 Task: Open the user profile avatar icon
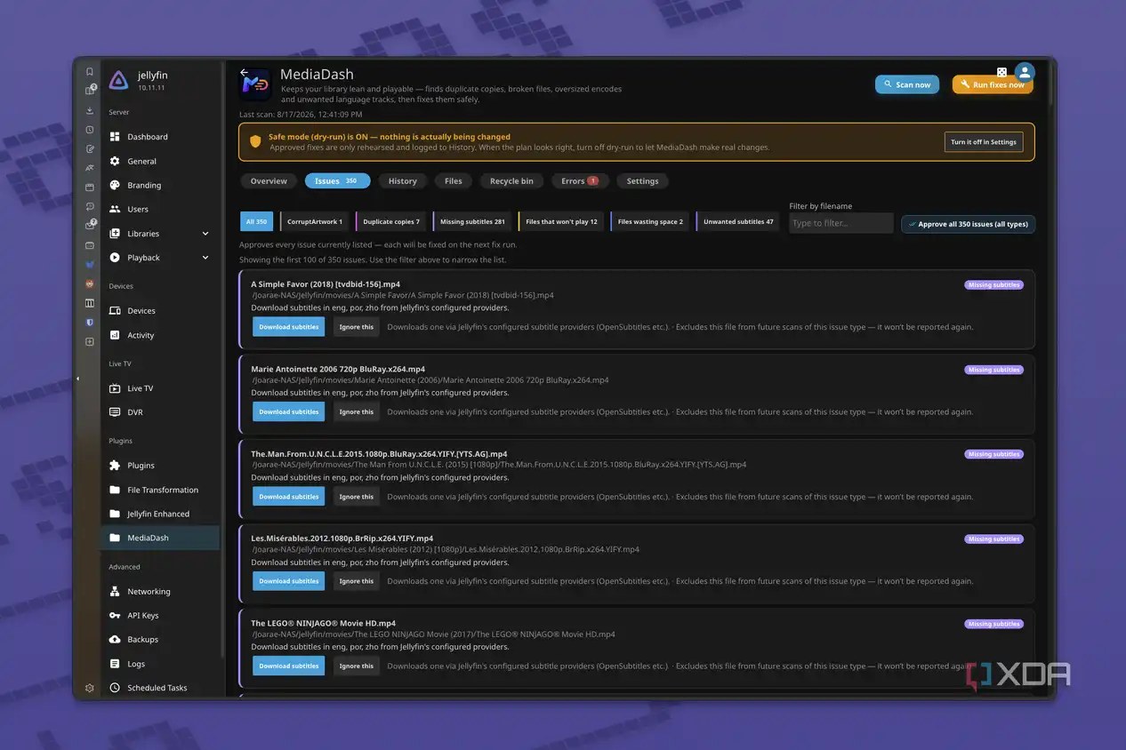click(x=1025, y=72)
